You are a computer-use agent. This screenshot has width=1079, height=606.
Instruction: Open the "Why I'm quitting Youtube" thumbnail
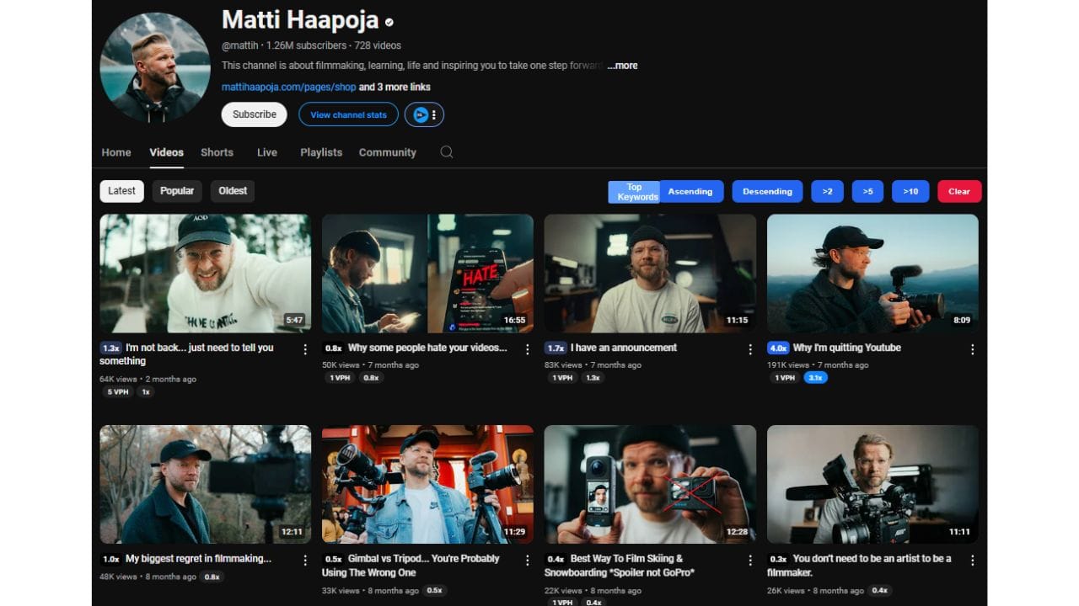[x=872, y=274]
